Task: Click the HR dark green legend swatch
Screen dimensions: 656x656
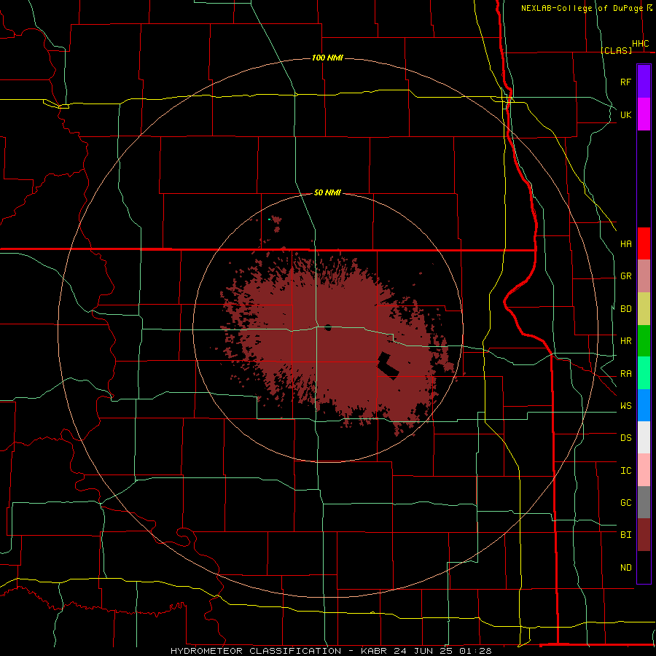Action: click(x=644, y=341)
